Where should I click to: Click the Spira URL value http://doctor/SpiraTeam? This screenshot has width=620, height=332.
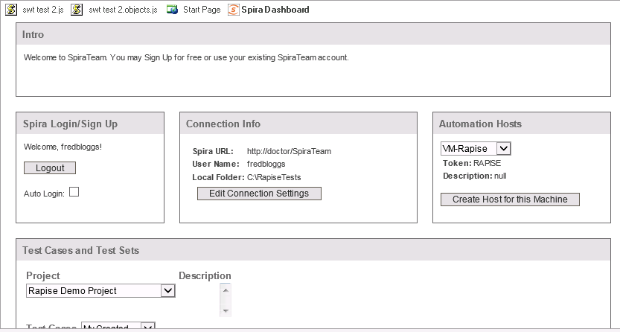[x=289, y=151]
